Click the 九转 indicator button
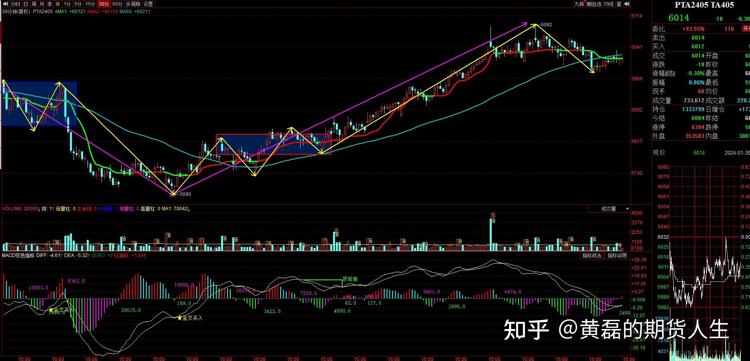The image size is (750, 361). [579, 4]
